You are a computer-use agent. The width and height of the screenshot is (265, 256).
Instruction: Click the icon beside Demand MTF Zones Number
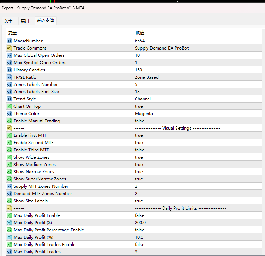[9, 194]
